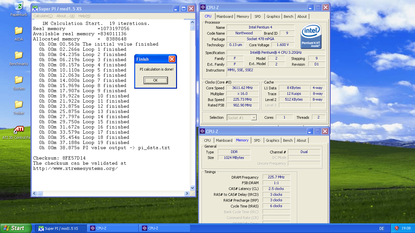This screenshot has width=415, height=233.
Task: Click the Intel Pentium 4 HT logo
Action: (x=311, y=36)
